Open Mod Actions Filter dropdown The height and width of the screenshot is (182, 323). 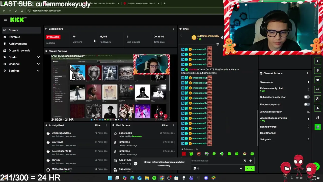tap(165, 125)
